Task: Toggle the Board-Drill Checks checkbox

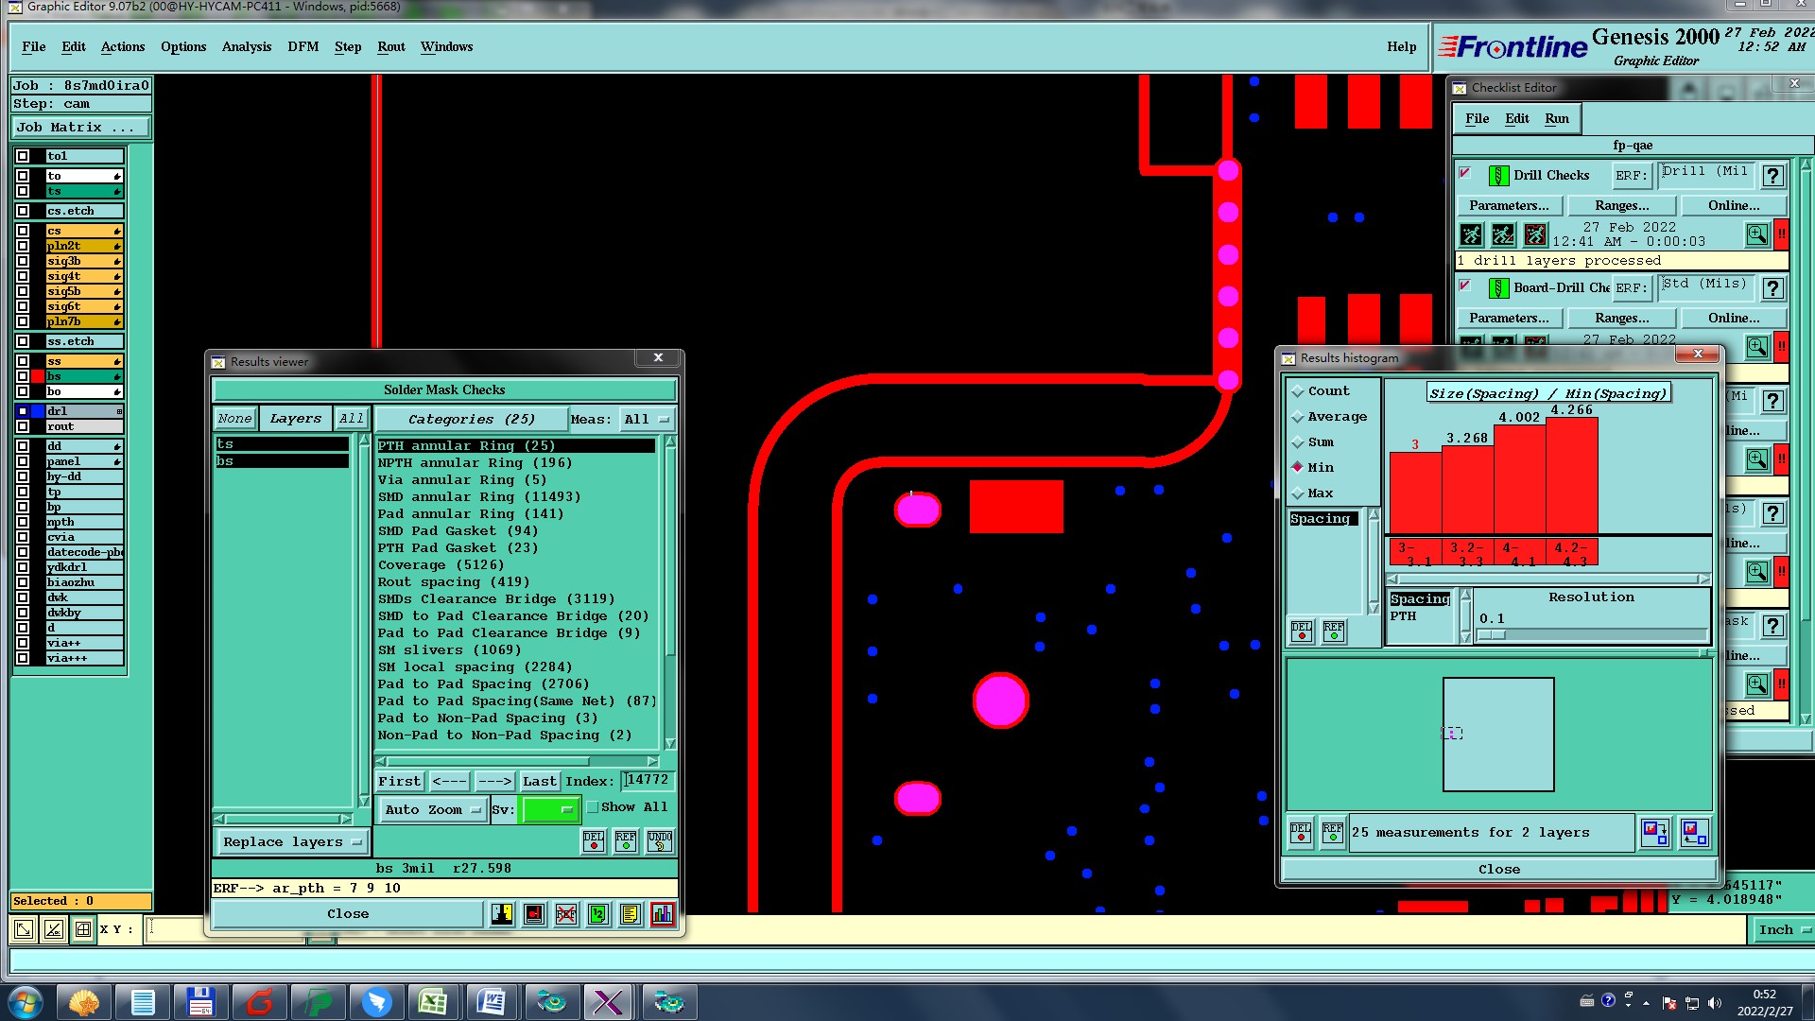Action: point(1465,286)
